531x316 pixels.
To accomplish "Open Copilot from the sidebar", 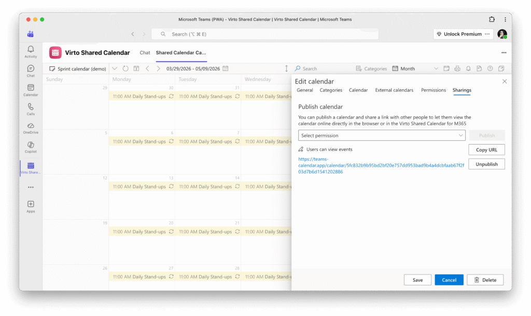I will (31, 147).
